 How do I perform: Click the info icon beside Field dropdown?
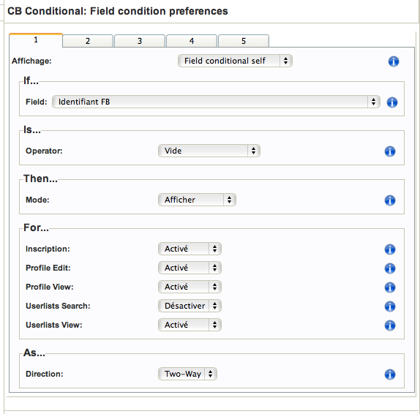click(392, 102)
